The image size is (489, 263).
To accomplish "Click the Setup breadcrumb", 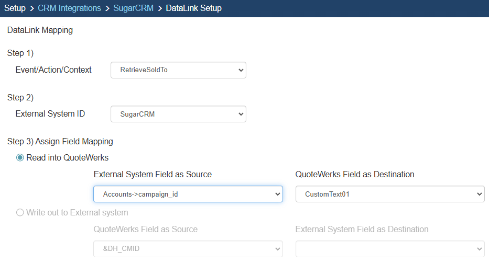I will click(x=15, y=8).
